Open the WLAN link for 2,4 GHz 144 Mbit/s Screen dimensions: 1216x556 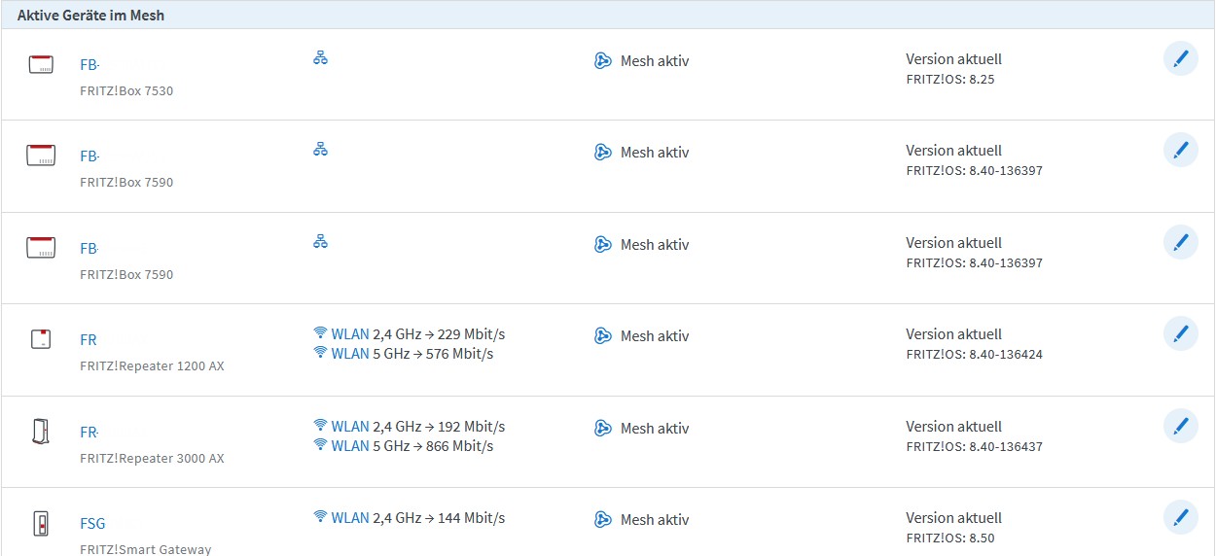click(350, 518)
